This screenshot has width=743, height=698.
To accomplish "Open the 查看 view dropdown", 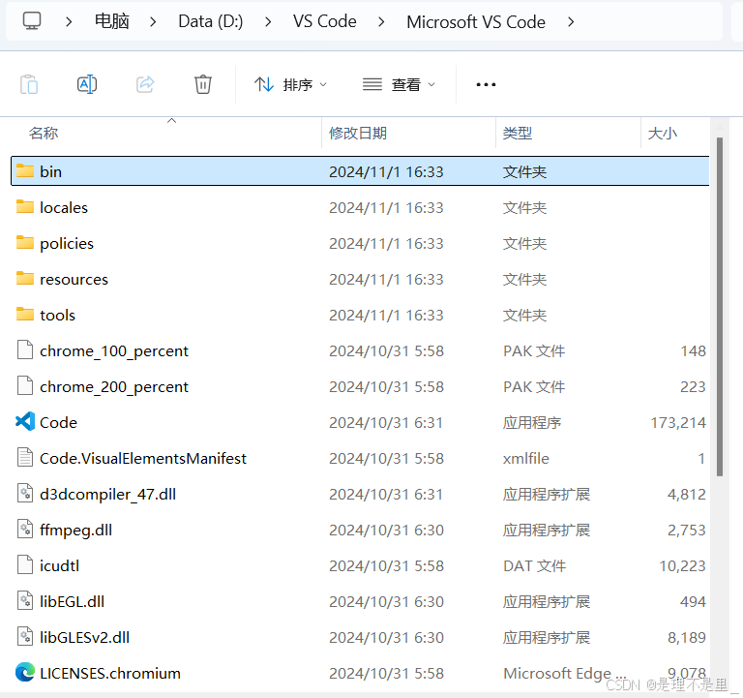I will coord(399,85).
